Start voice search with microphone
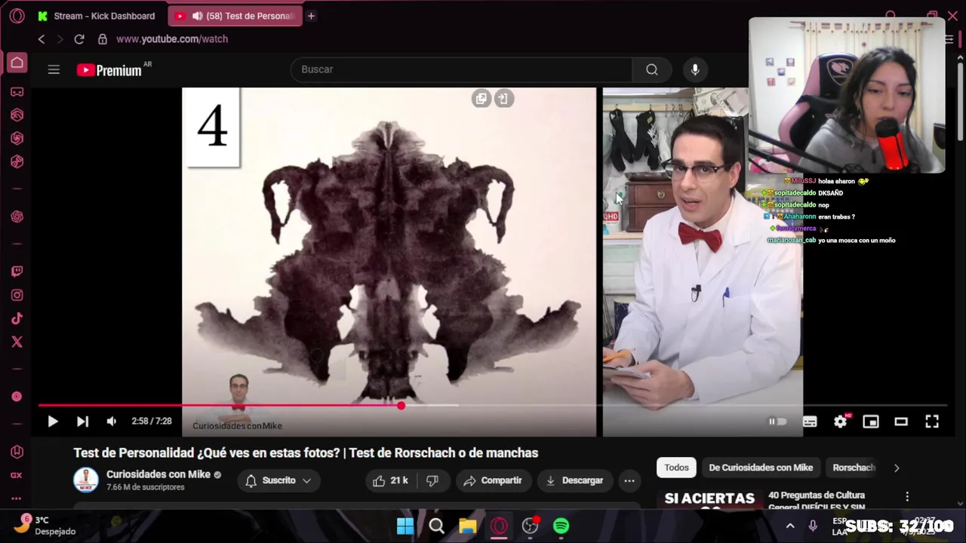This screenshot has height=543, width=966. point(695,69)
